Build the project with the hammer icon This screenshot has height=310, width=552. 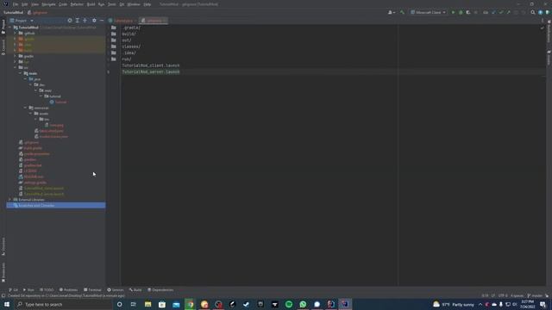coord(402,12)
